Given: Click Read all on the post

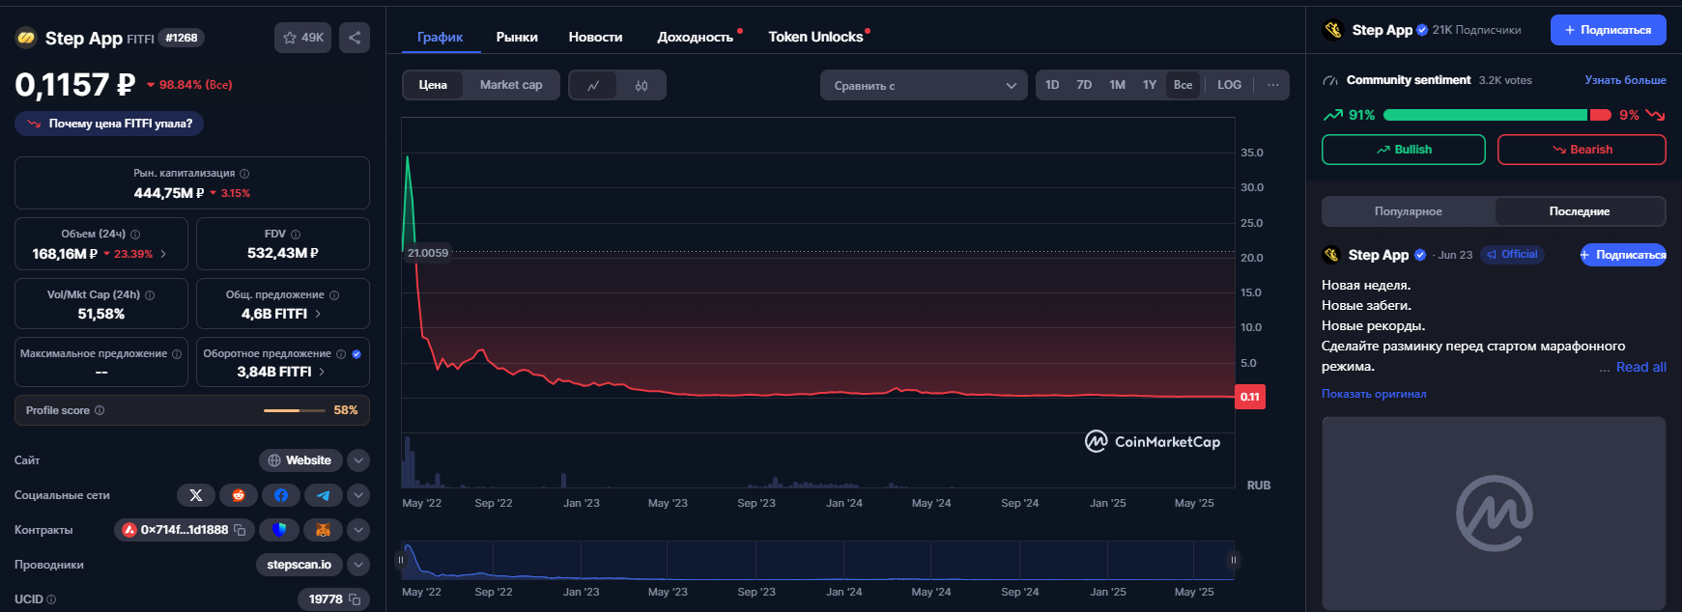Looking at the screenshot, I should 1641,367.
